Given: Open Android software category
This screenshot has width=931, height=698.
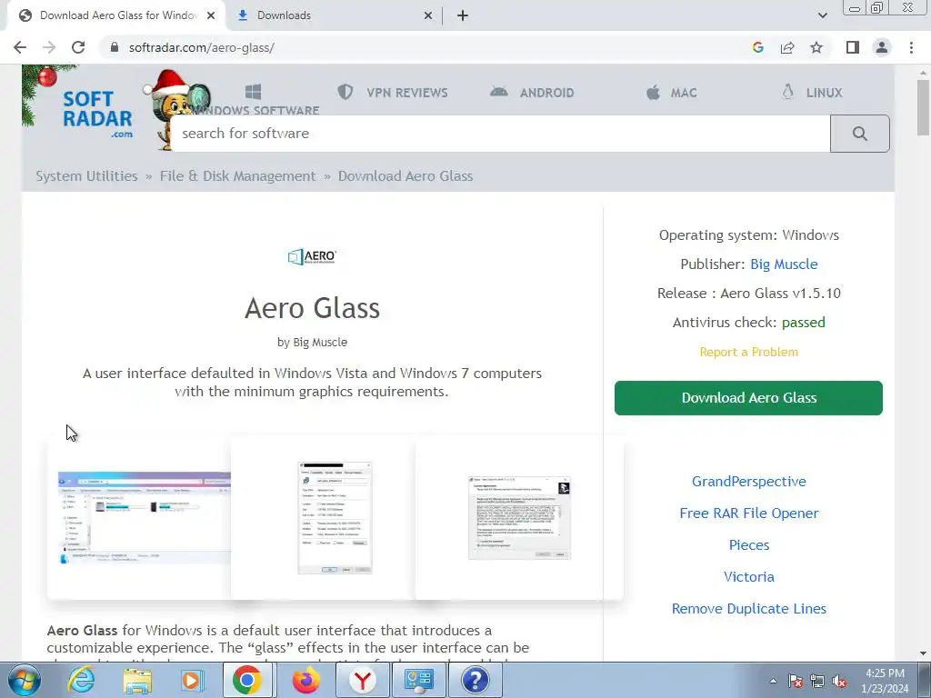Looking at the screenshot, I should 532,93.
